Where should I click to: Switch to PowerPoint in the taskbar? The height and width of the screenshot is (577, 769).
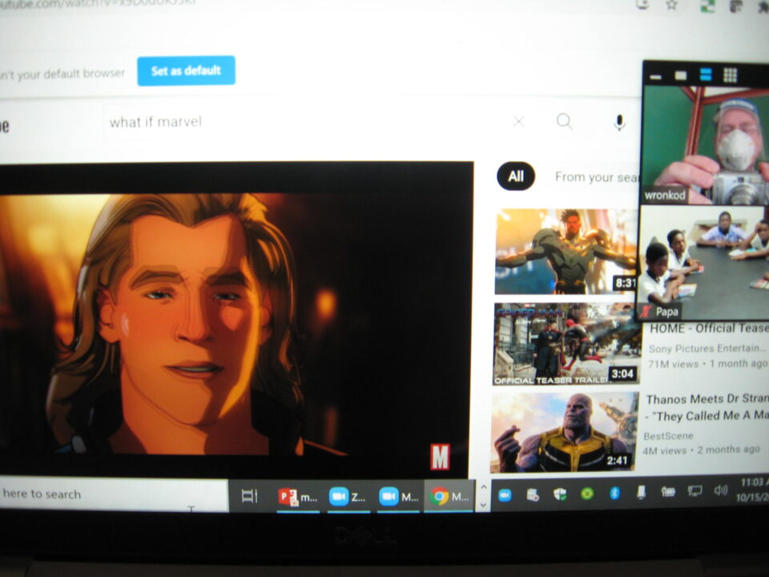coord(298,497)
